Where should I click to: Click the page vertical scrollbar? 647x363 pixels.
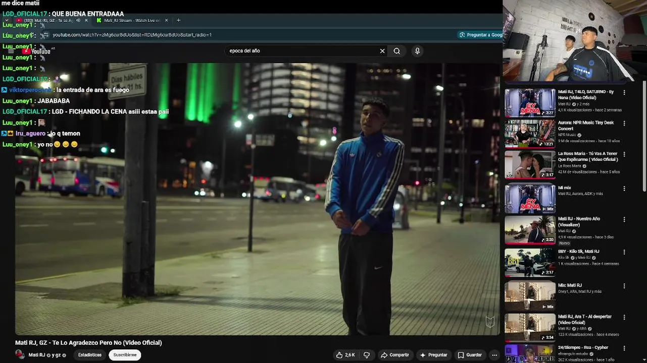(x=644, y=136)
